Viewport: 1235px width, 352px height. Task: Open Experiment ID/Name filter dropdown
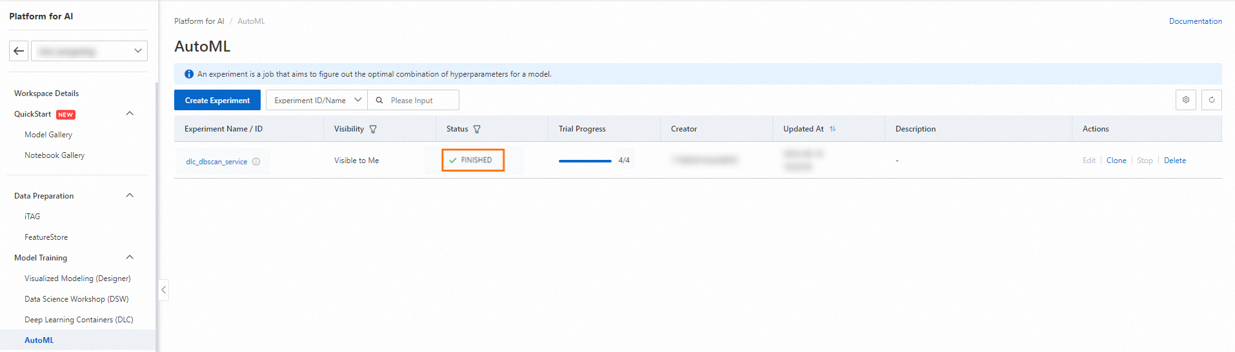tap(317, 100)
